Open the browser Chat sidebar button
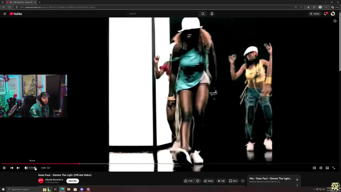 point(335,7)
